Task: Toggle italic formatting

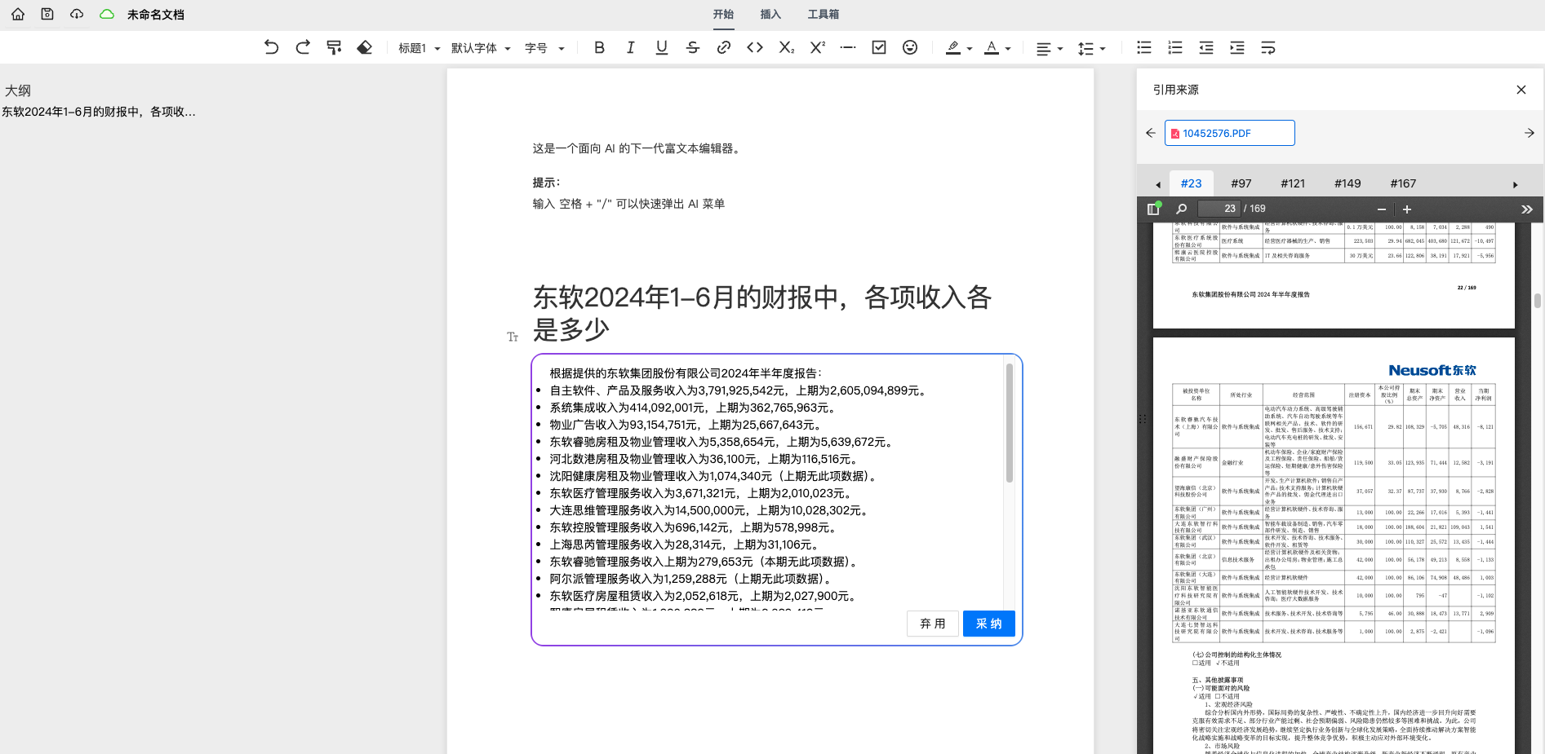Action: [x=631, y=47]
